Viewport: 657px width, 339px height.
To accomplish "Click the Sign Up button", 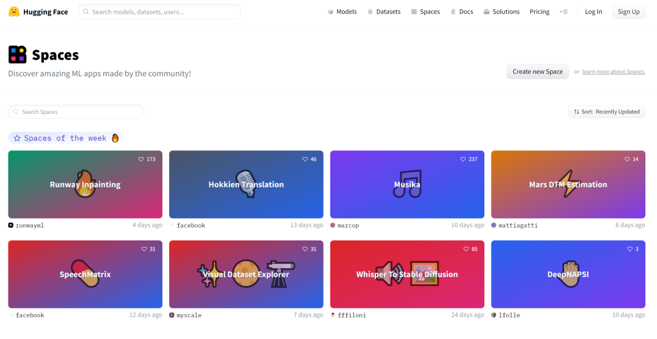I will [628, 12].
